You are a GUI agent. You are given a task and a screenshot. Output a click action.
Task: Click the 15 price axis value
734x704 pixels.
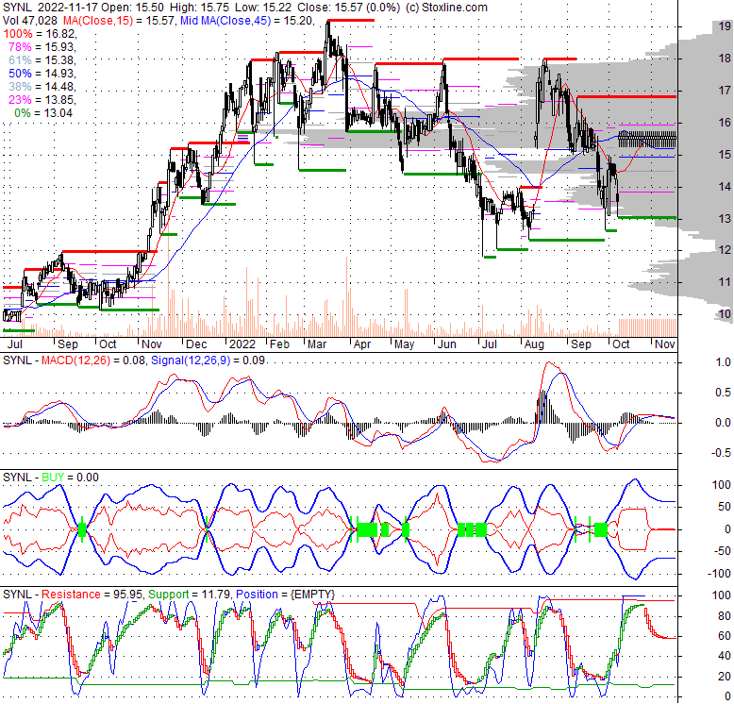click(726, 155)
